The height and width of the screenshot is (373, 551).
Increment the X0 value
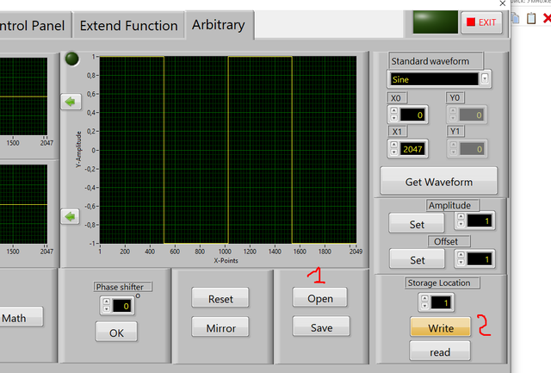pyautogui.click(x=394, y=111)
